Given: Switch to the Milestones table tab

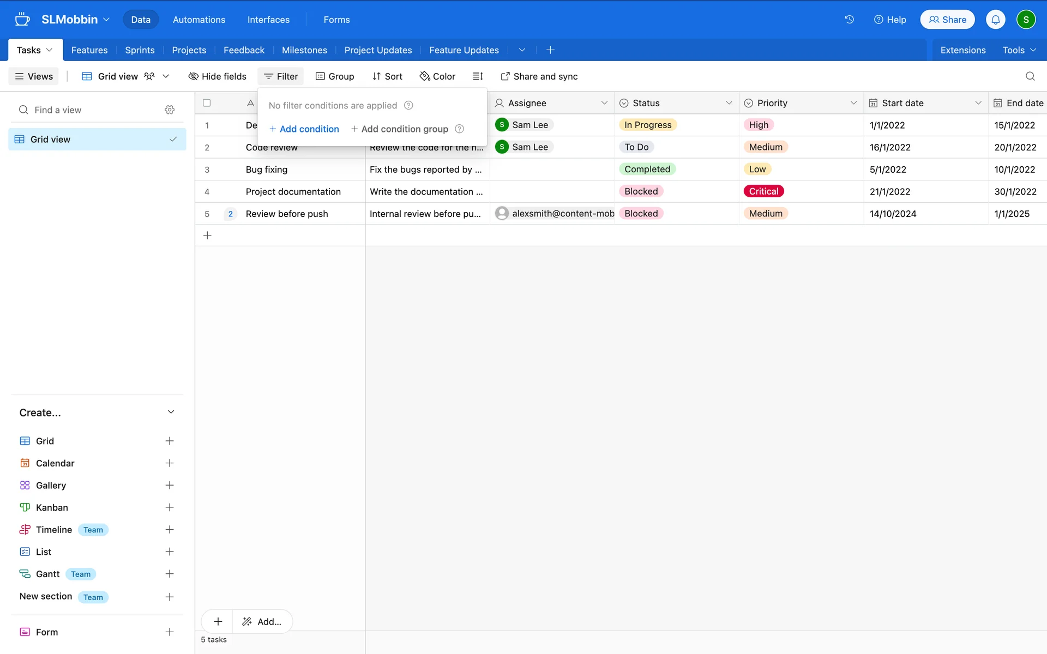Looking at the screenshot, I should [x=304, y=50].
